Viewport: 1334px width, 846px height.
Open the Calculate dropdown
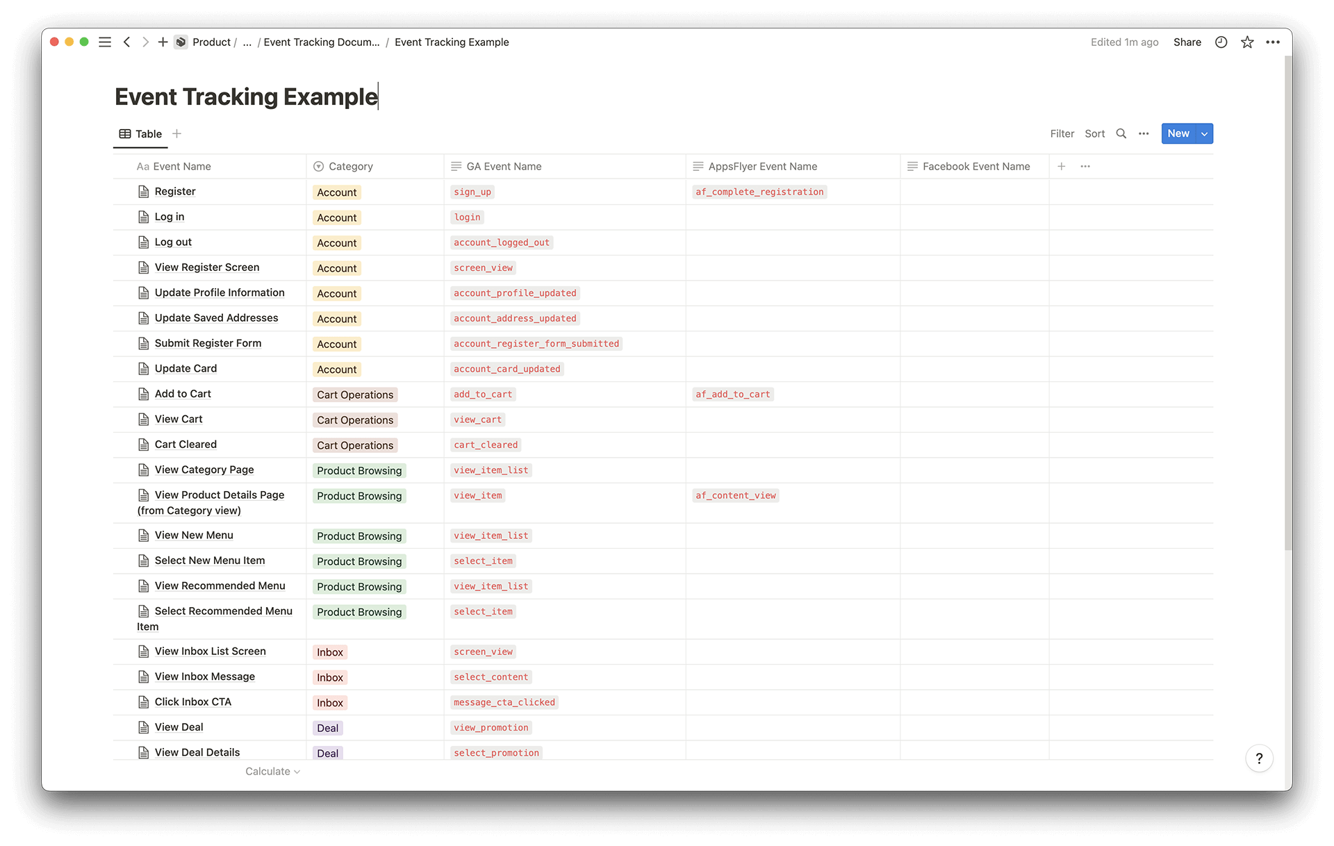272,771
